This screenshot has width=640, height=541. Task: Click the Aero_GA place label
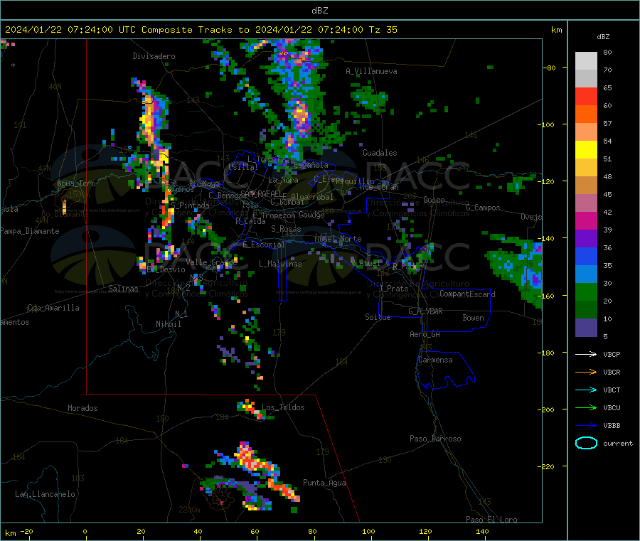[425, 334]
